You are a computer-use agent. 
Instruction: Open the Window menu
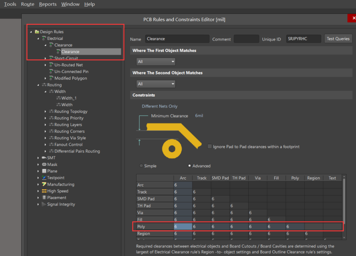[70, 4]
